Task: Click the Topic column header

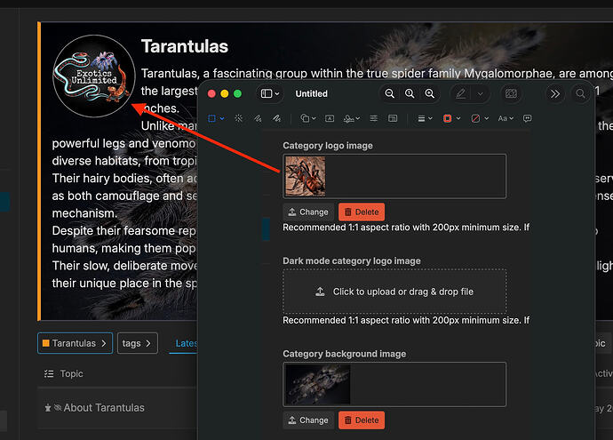Action: [72, 374]
